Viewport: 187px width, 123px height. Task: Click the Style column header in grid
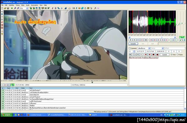[25, 88]
